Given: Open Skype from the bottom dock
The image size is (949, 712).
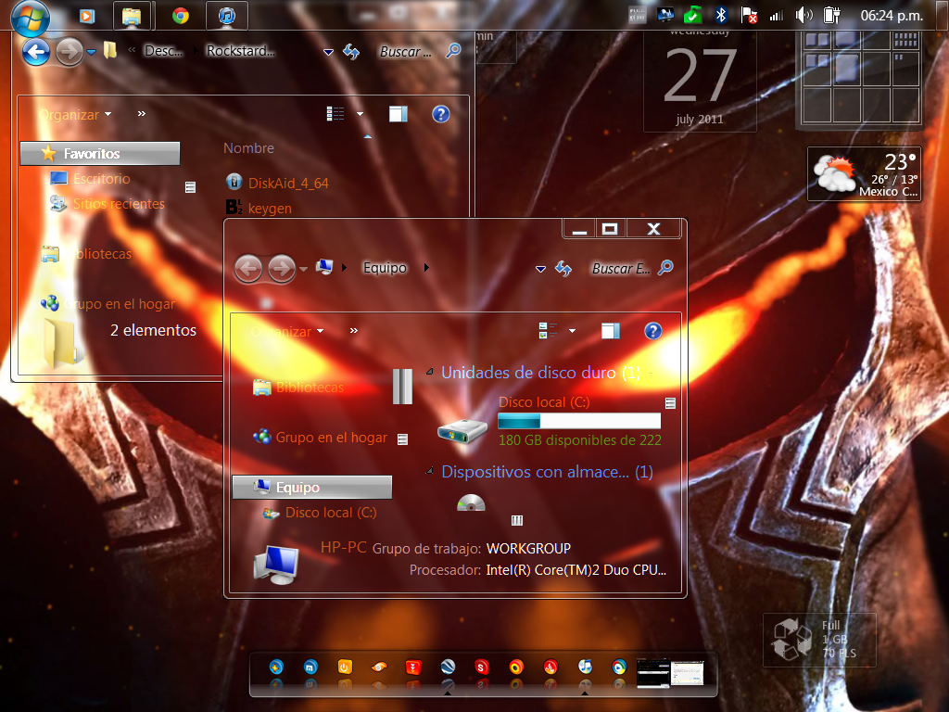Looking at the screenshot, I should [482, 667].
